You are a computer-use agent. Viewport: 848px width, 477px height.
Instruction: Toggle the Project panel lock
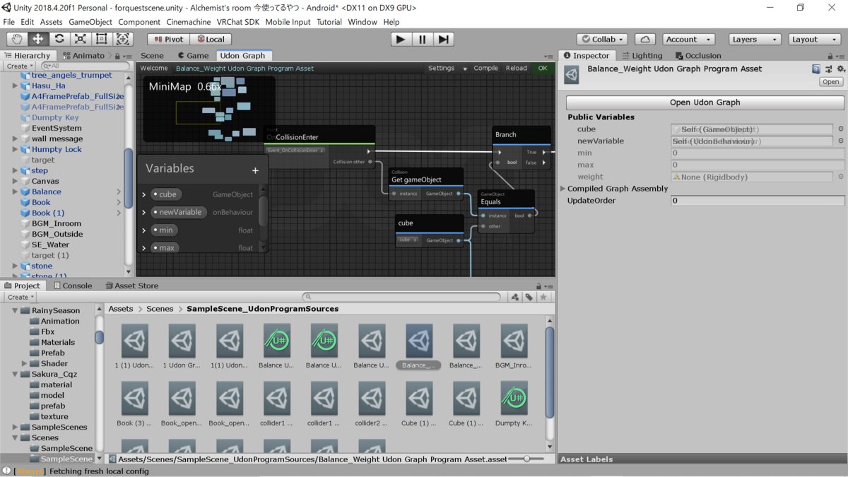(x=538, y=286)
